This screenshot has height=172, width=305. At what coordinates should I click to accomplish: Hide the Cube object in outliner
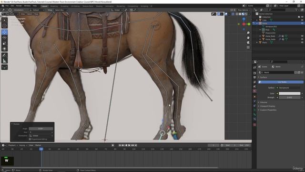302,20
